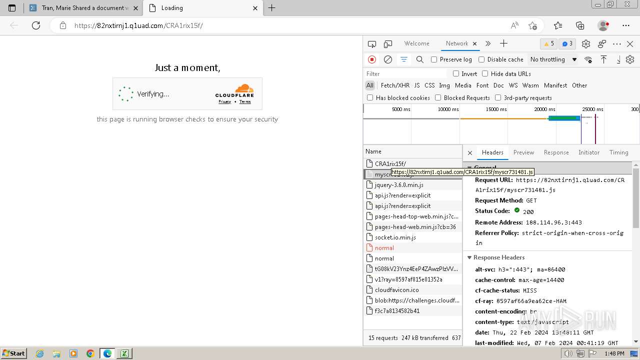Screen dimensions: 640x360
Task: Open Read aloud in address bar
Action: click(514, 25)
